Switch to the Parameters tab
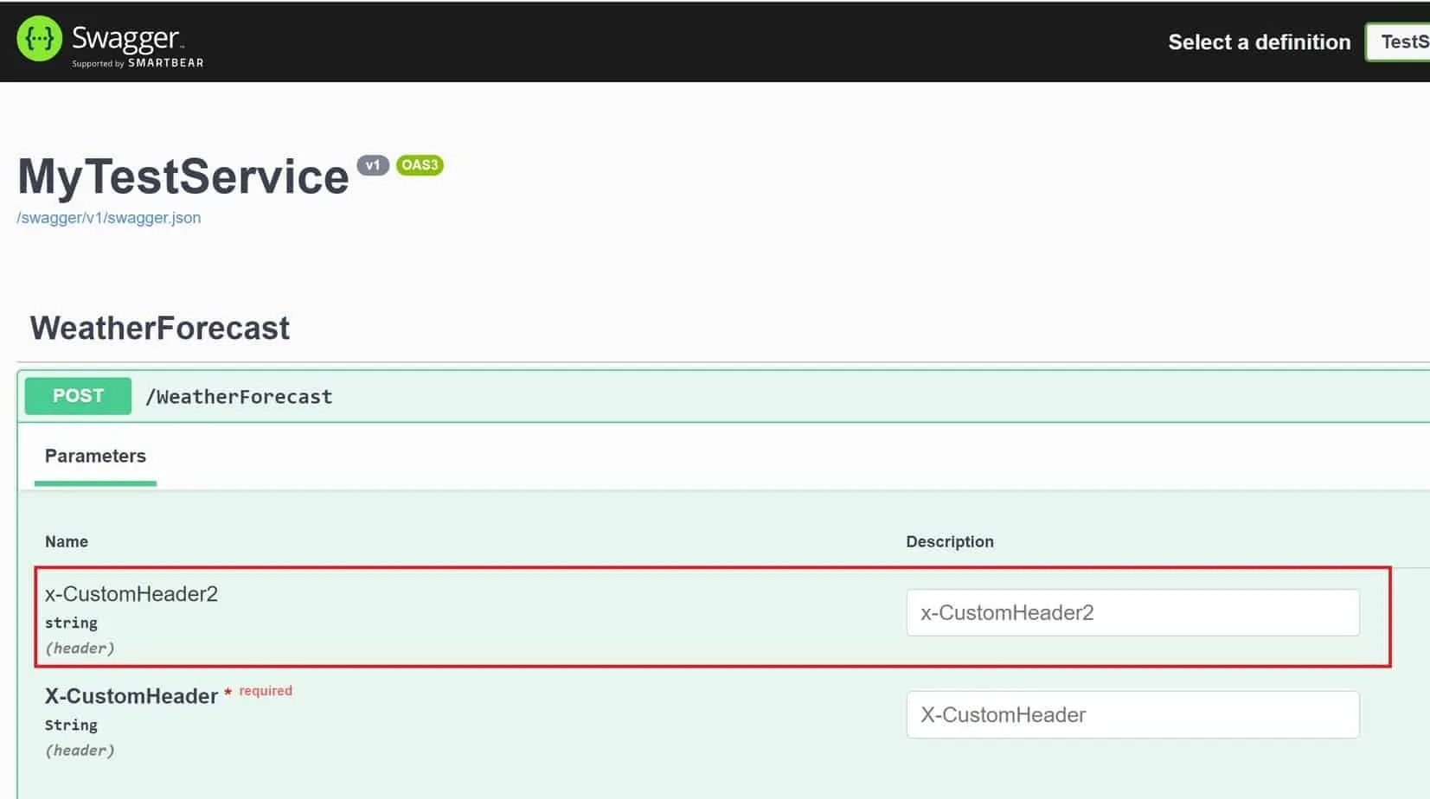This screenshot has height=799, width=1430. coord(95,457)
